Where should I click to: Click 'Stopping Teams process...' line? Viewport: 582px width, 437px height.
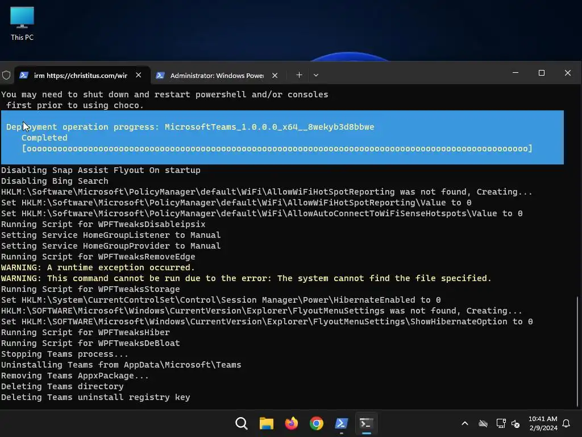point(65,354)
